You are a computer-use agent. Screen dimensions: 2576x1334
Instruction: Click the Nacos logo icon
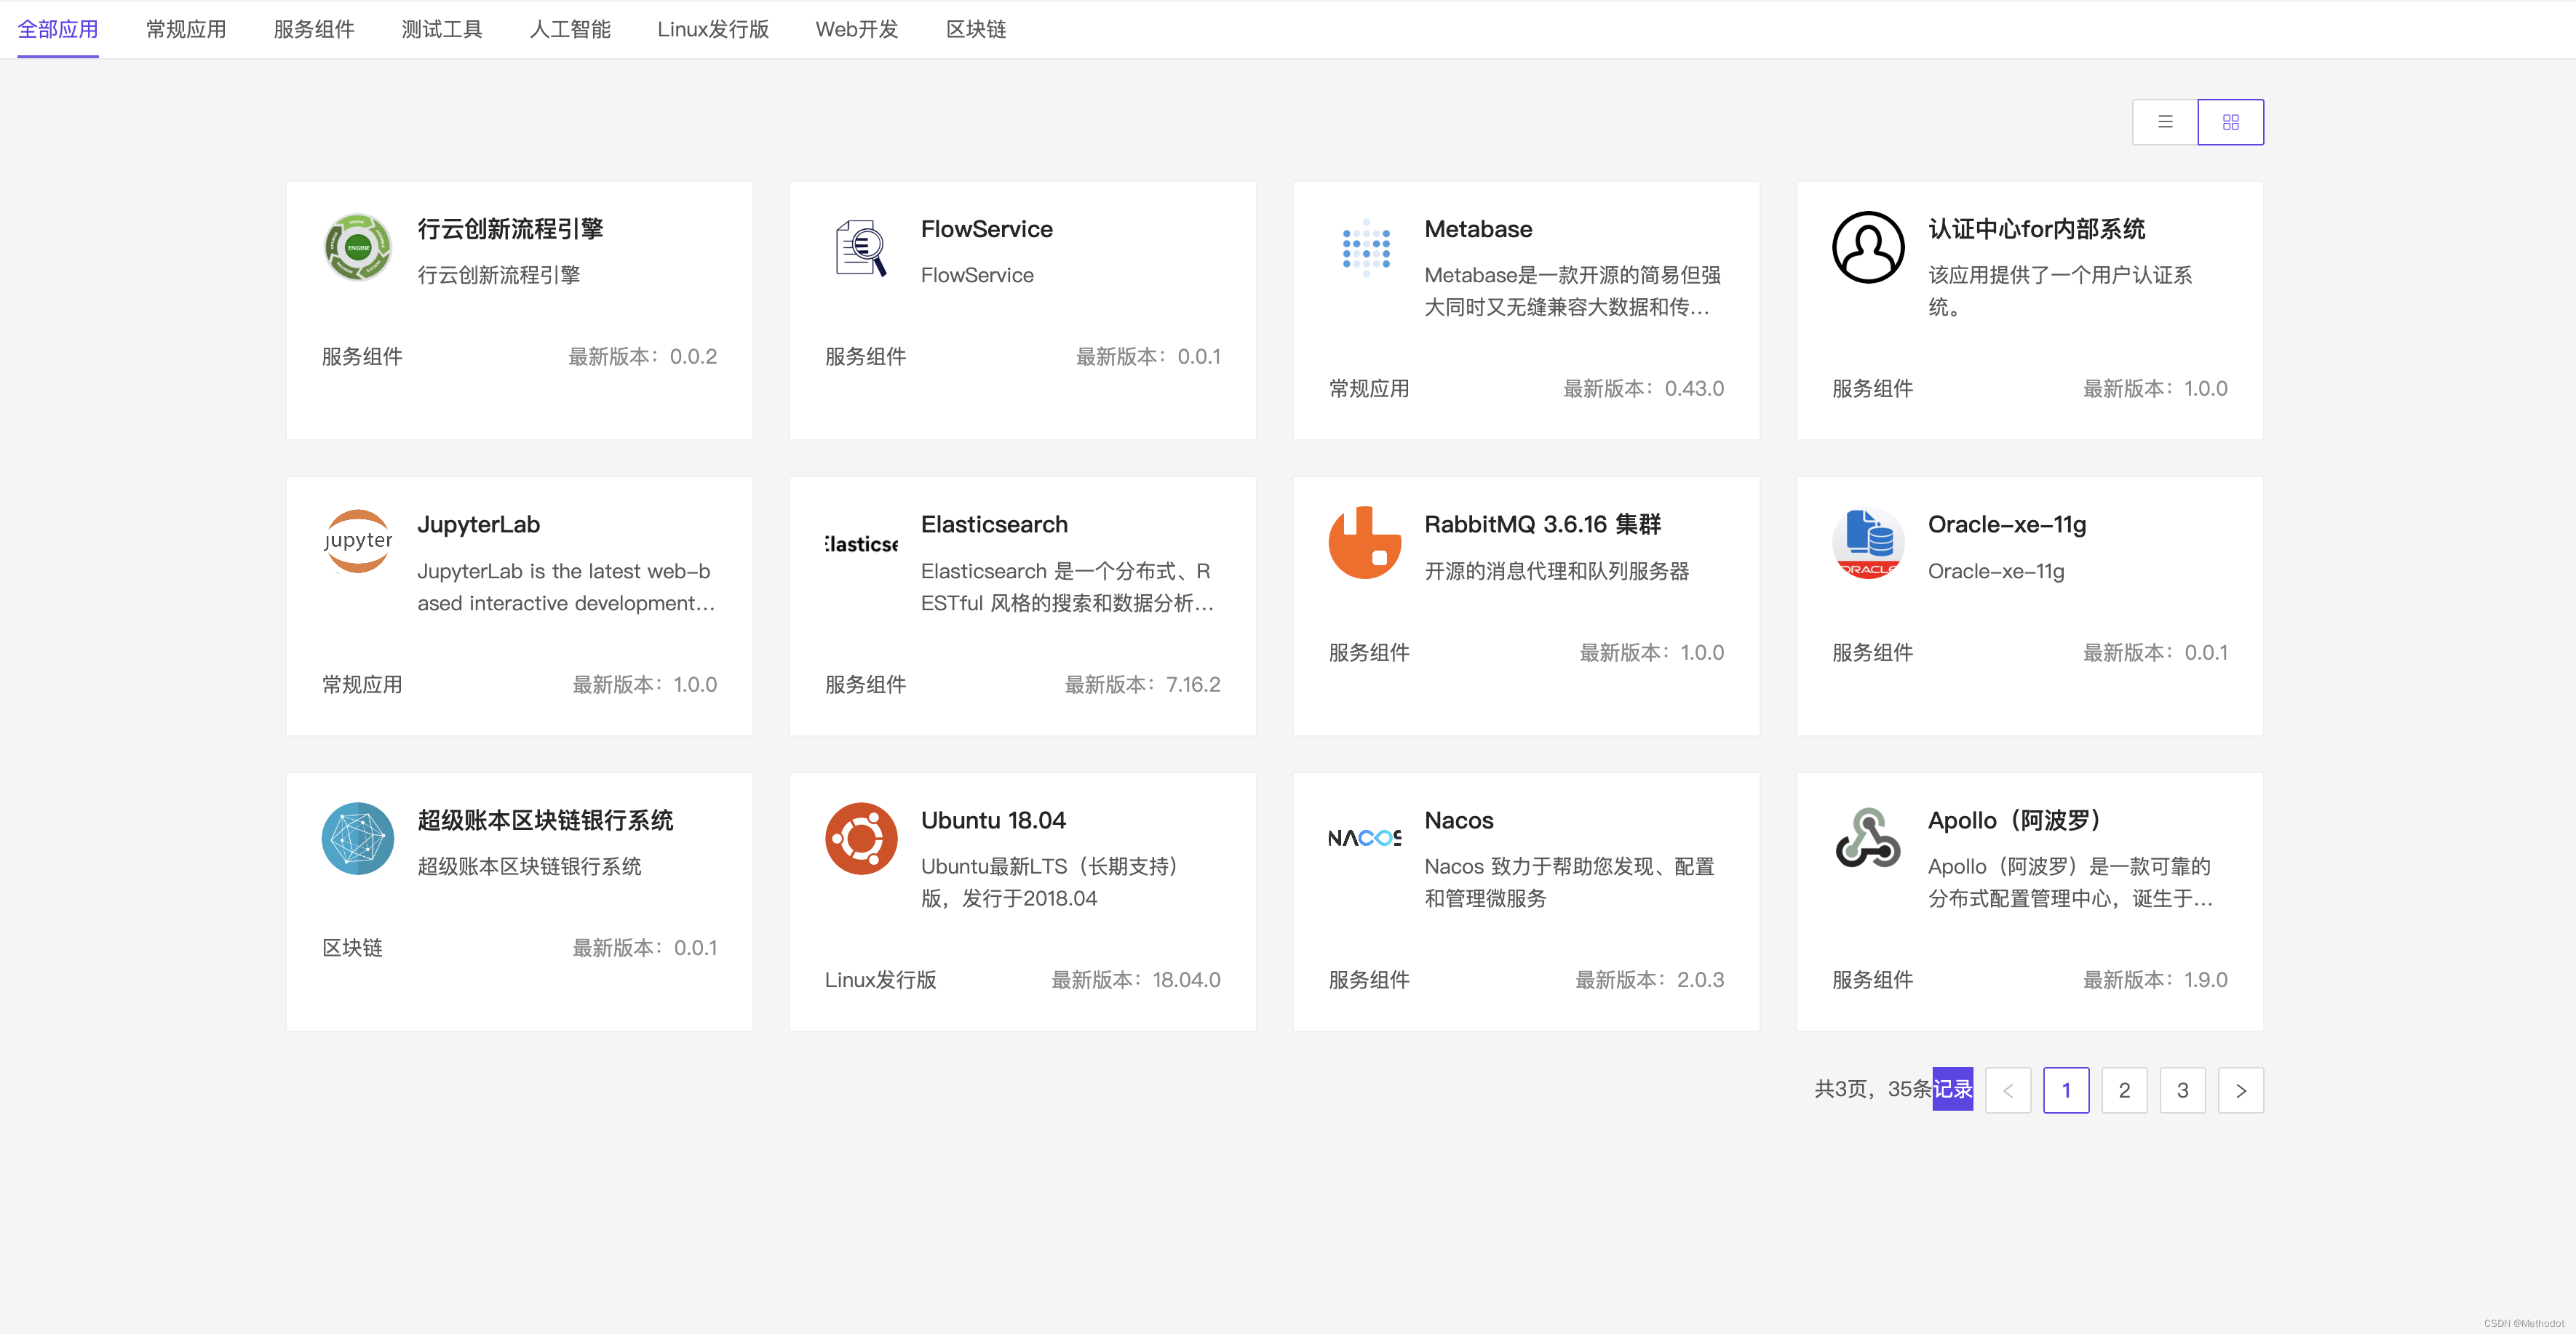point(1365,839)
